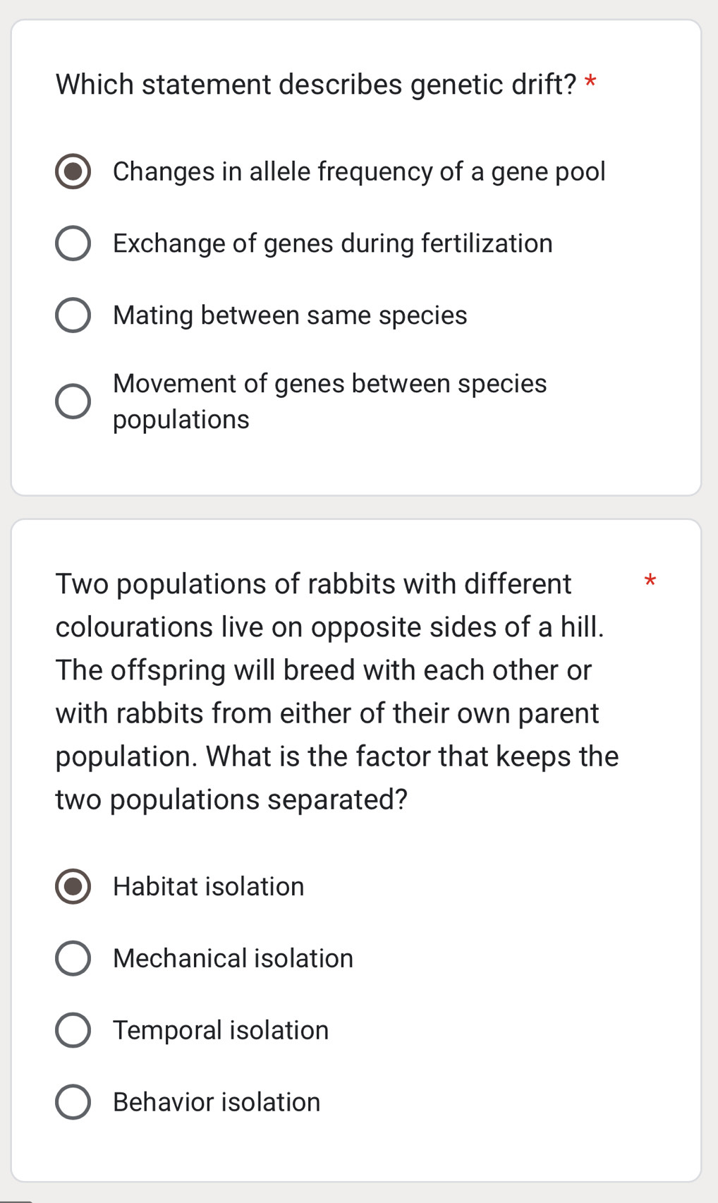Choose "Mechanical isolation" for the rabbit question
This screenshot has height=1203, width=718.
tap(73, 959)
